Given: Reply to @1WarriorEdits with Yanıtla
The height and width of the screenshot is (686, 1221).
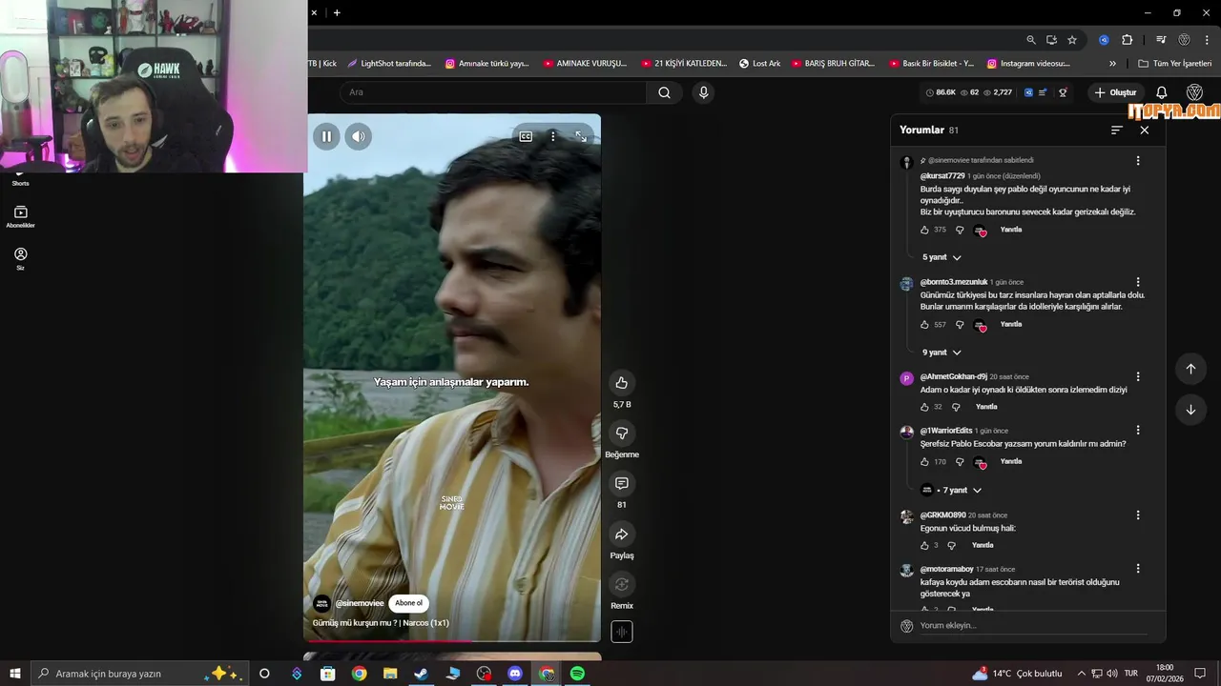Looking at the screenshot, I should click(x=1011, y=461).
